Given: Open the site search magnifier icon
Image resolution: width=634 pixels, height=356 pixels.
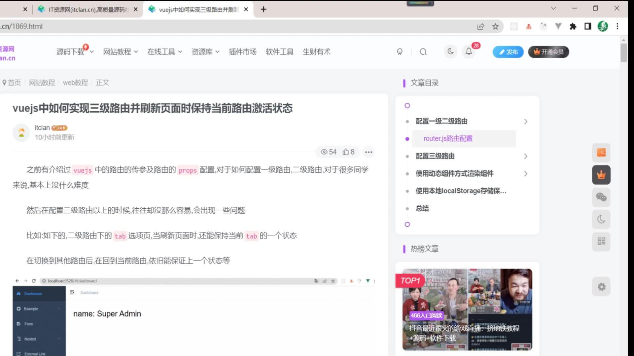Looking at the screenshot, I should pos(423,52).
